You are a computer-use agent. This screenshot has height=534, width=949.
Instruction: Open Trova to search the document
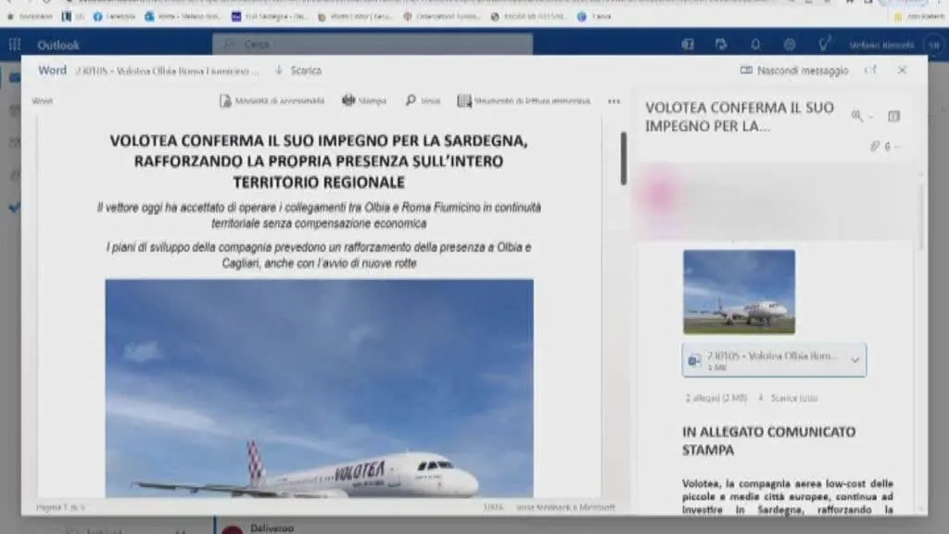[x=423, y=100]
